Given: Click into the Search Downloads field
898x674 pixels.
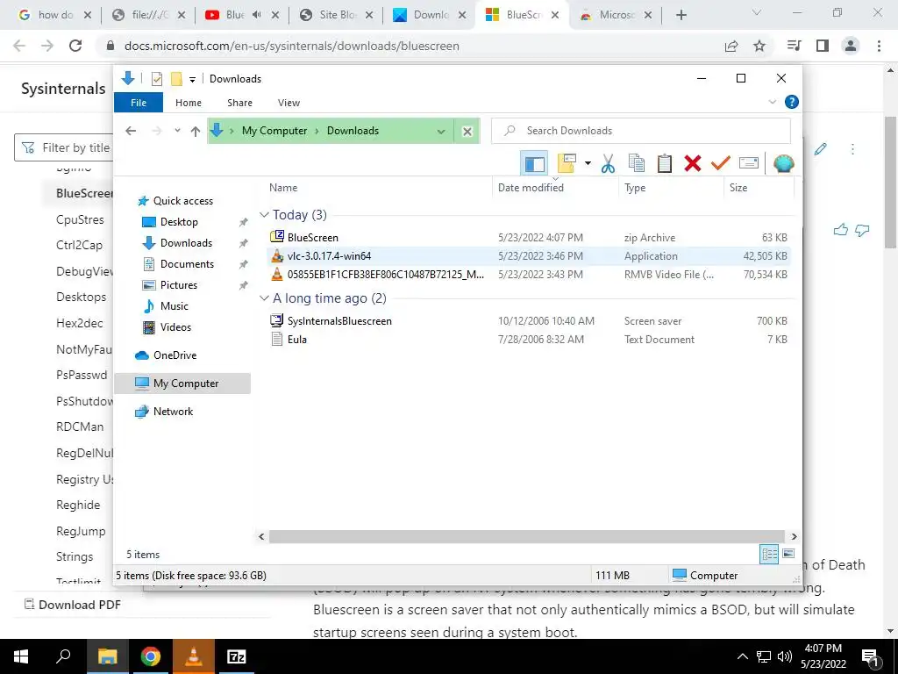Looking at the screenshot, I should pos(641,131).
